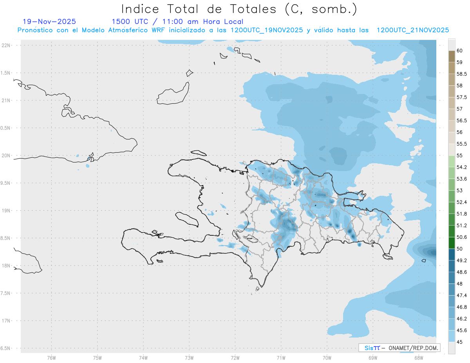The width and height of the screenshot is (470, 363).
Task: Click the '19N' latitude label
Action: point(6,211)
